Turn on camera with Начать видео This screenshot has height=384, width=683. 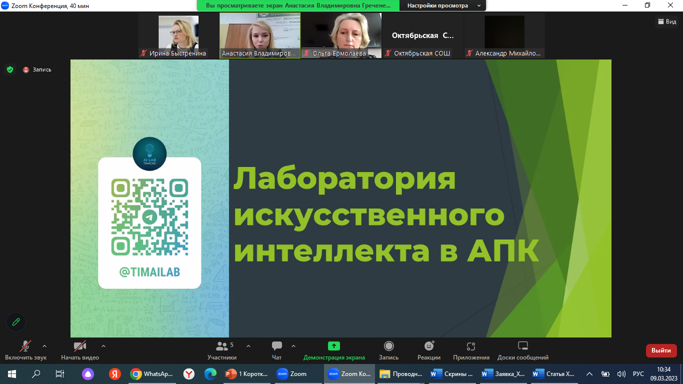(80, 350)
